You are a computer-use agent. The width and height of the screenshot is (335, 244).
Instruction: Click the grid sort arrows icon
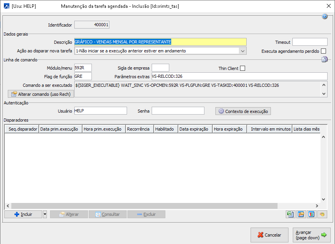311,214
